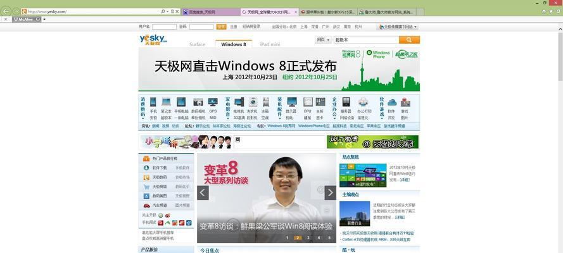
Task: Go back with browser back arrow
Action: [6, 11]
